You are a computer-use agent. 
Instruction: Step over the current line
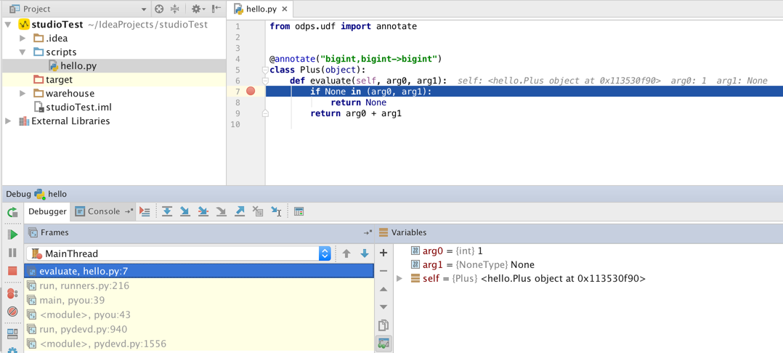click(x=167, y=211)
